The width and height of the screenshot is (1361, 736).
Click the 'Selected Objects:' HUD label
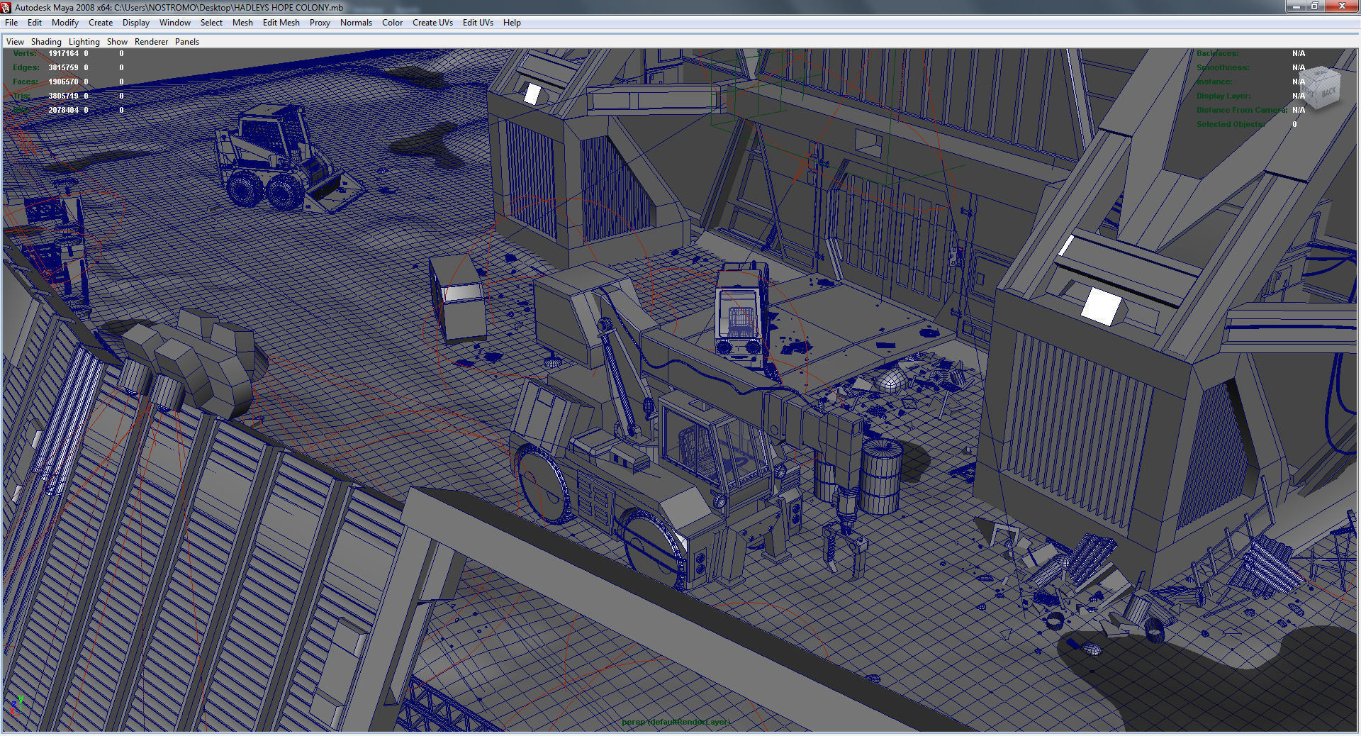pos(1231,124)
